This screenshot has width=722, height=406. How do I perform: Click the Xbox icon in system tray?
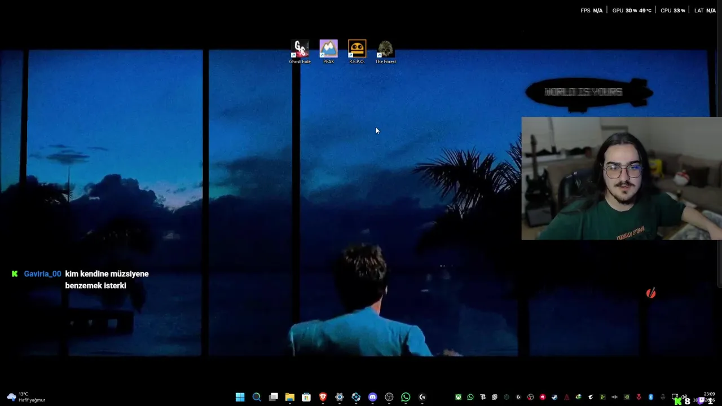point(459,397)
